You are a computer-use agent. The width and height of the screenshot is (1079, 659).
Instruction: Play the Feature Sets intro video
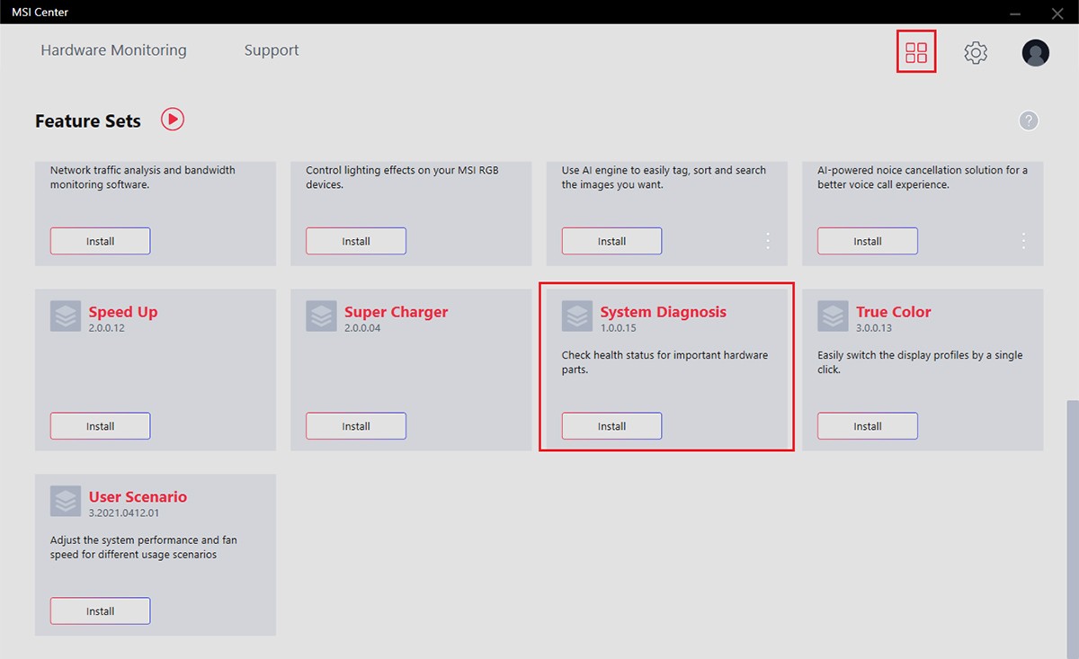coord(173,119)
